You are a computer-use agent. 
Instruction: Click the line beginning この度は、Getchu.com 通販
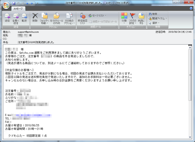click(x=53, y=53)
